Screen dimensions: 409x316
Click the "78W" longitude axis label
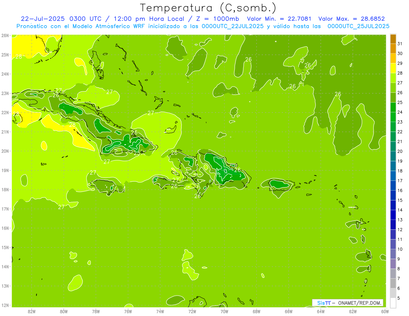tap(96, 311)
